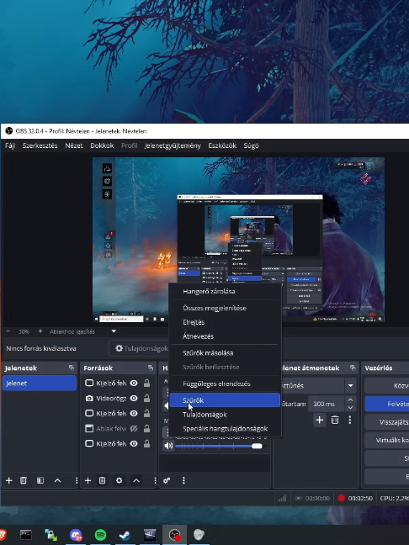Remove selected source with trash icon
This screenshot has height=545, width=409.
[102, 480]
